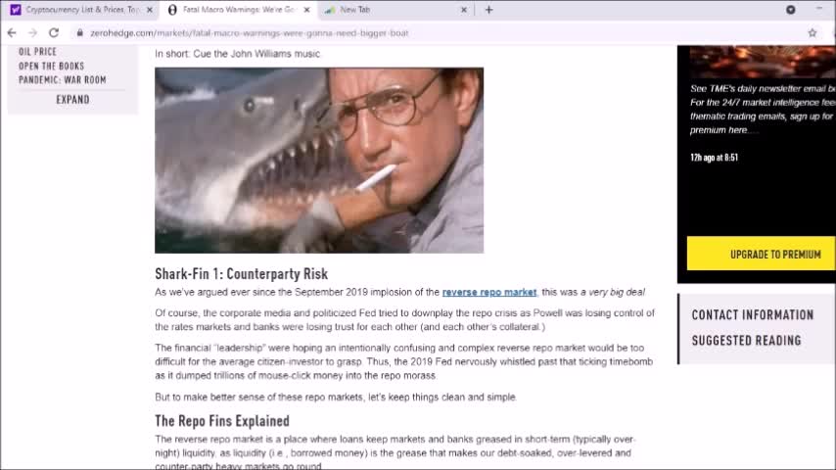Click the zerohedge.com address bar URL

pyautogui.click(x=249, y=33)
